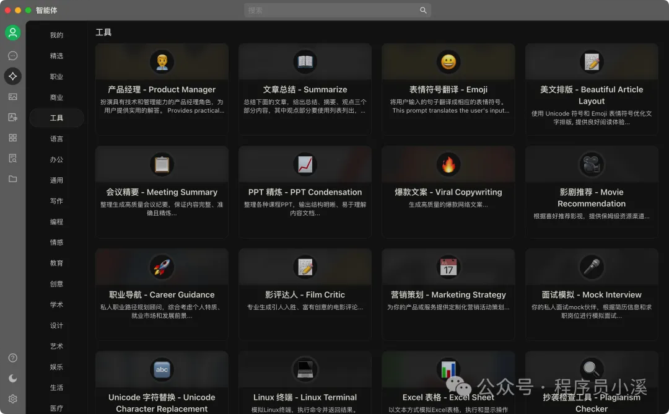Click the Excel Sheet bar chart icon
669x414 pixels.
pyautogui.click(x=448, y=369)
